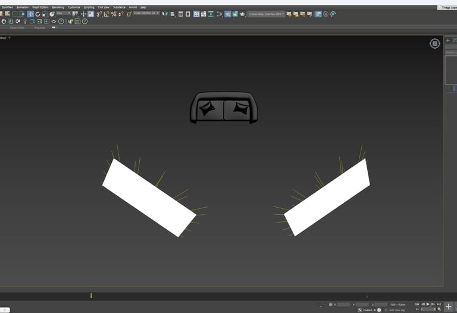457x313 pixels.
Task: Open the Help menu
Action: (x=143, y=7)
